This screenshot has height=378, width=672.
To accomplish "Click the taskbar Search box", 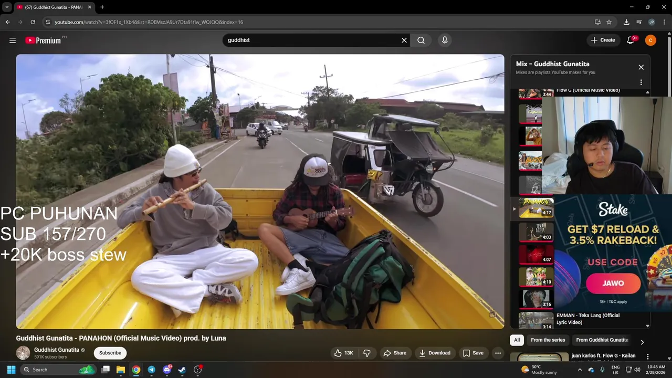I will pyautogui.click(x=59, y=370).
